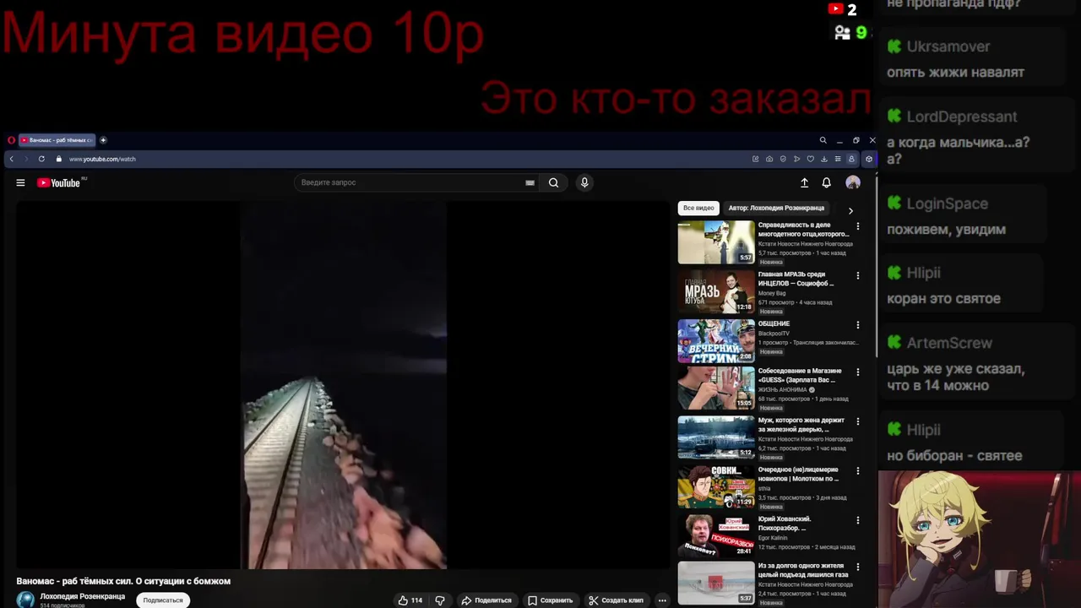
Task: Create a clip with 'Создать клип'
Action: (617, 600)
